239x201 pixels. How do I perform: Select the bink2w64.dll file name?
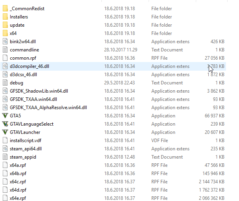click(23, 42)
